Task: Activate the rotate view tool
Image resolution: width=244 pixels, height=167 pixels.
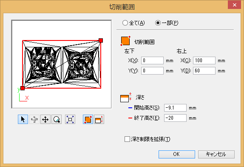Action: click(34, 119)
